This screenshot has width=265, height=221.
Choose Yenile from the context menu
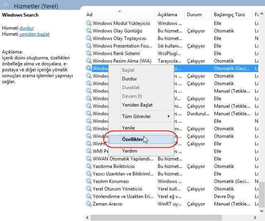tap(141, 128)
